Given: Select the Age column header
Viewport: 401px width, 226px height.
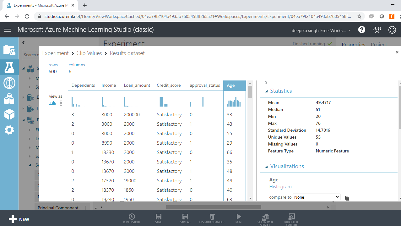Looking at the screenshot, I should pos(234,85).
